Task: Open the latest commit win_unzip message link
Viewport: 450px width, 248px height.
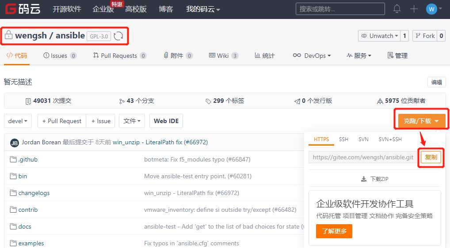Action: [x=160, y=142]
